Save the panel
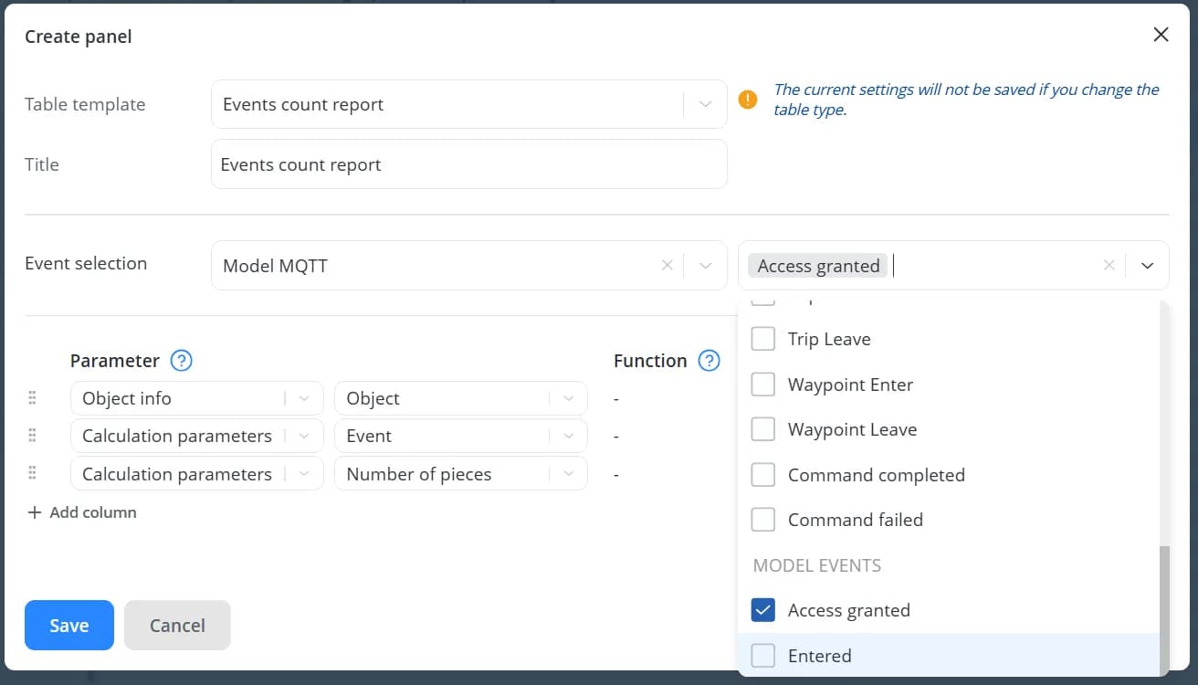The image size is (1198, 685). click(x=69, y=626)
